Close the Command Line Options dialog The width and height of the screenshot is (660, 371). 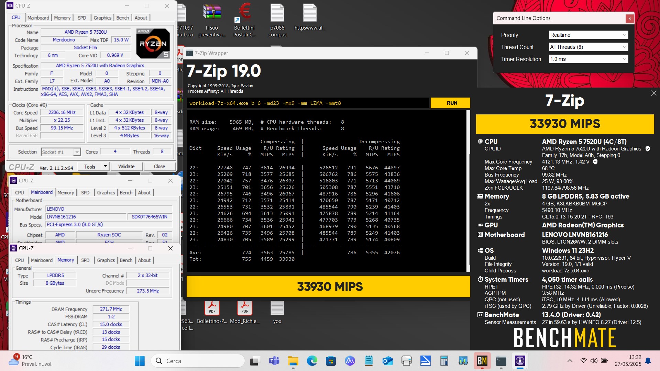point(629,19)
